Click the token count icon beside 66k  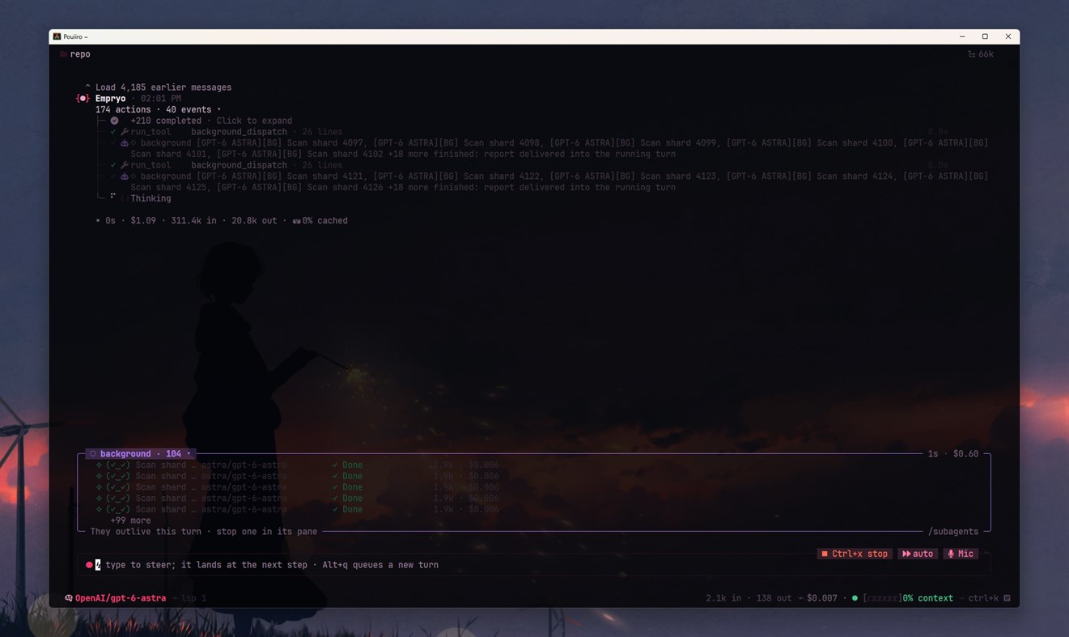pyautogui.click(x=971, y=54)
